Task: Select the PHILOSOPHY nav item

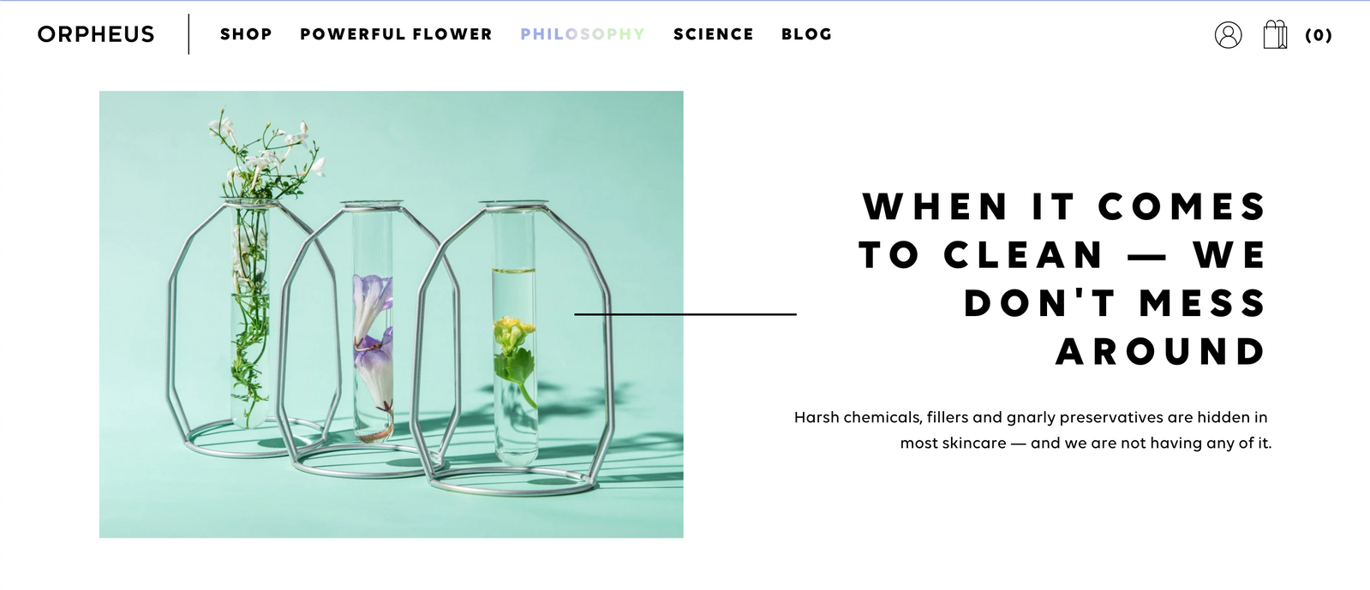Action: click(583, 34)
